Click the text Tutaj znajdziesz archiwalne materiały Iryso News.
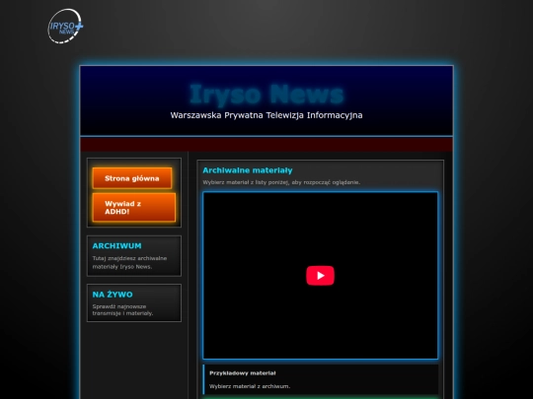The width and height of the screenshot is (533, 399). [129, 262]
